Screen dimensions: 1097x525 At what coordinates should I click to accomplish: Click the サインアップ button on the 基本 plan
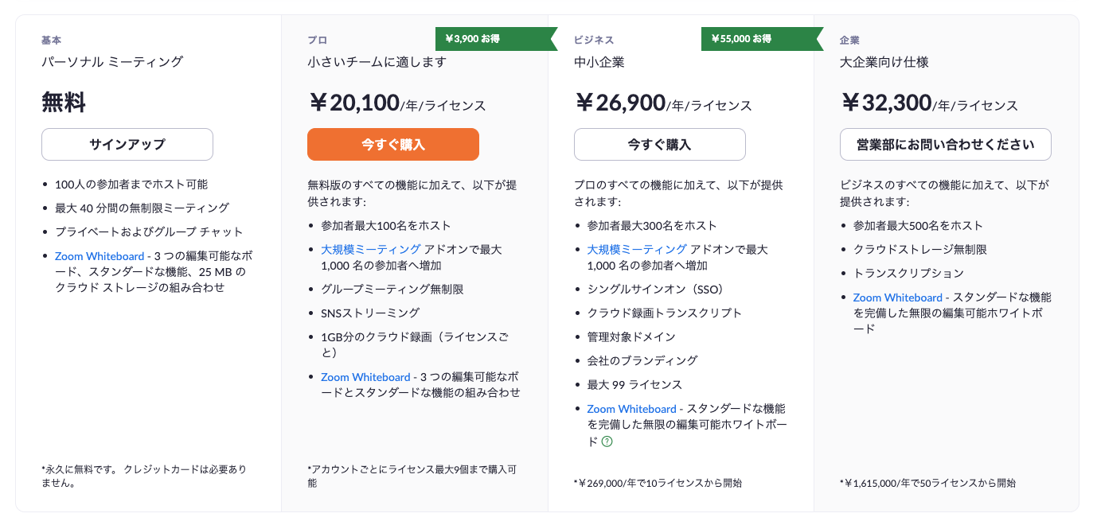point(127,144)
